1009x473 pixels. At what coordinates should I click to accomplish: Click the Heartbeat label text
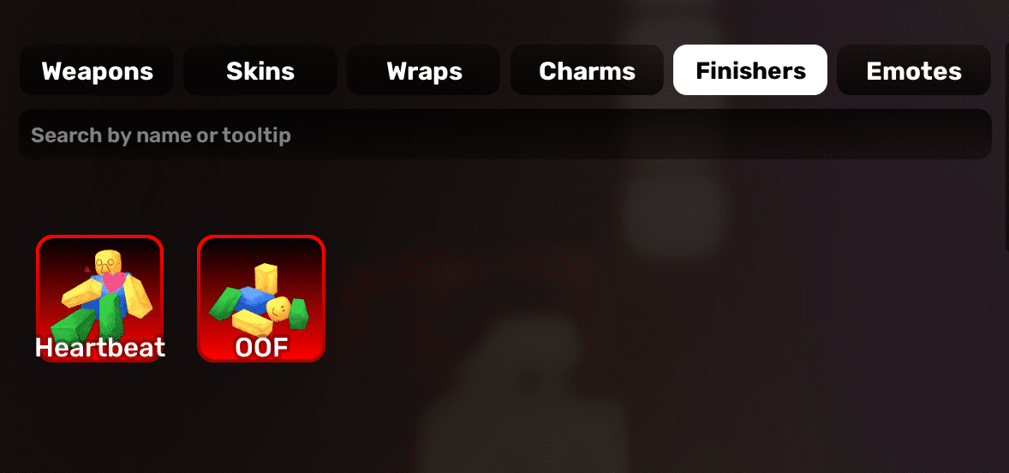coord(99,348)
